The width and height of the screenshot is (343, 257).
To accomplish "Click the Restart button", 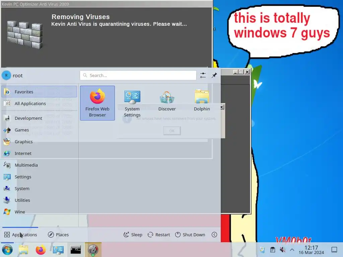I will [x=159, y=235].
